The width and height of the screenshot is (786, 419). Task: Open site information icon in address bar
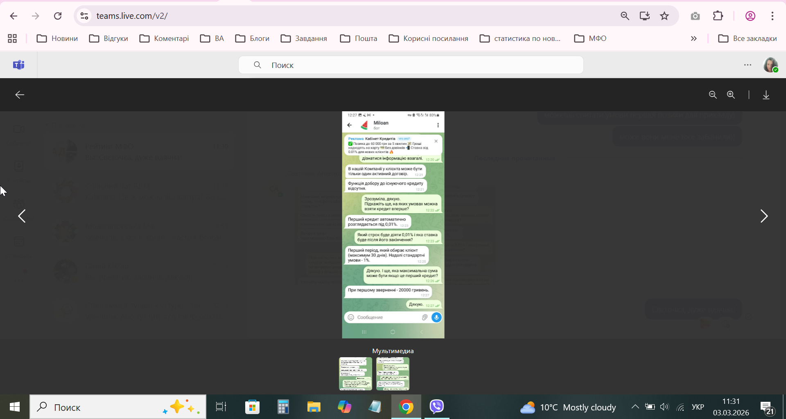coord(84,16)
